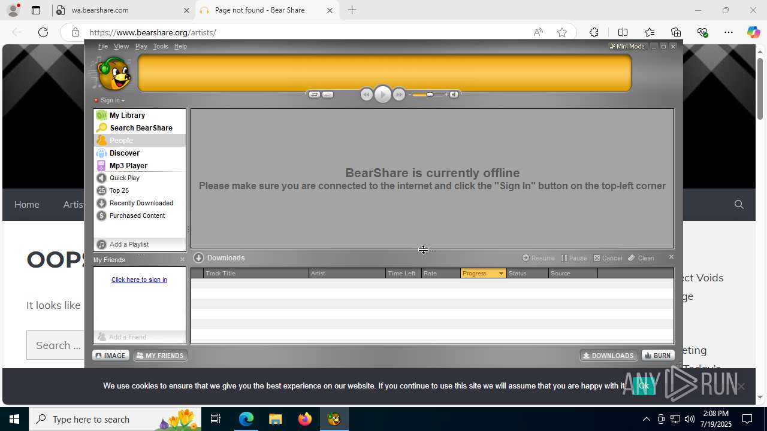This screenshot has height=431, width=767.
Task: Sort downloads by Track Title column
Action: 256,274
